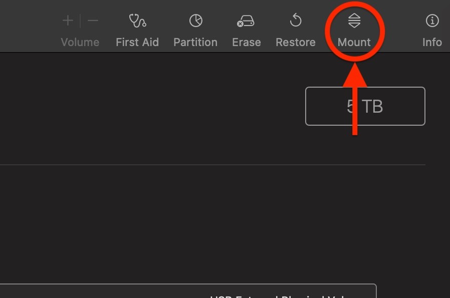Click the red arrow pointing toward Mount
The image size is (450, 298).
coord(355,99)
